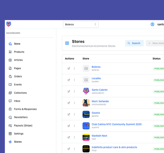
Task: Open more options for Localito row
Action: click(x=74, y=80)
